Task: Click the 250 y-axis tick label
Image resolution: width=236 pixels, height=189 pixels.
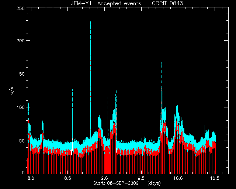Action: click(x=21, y=8)
